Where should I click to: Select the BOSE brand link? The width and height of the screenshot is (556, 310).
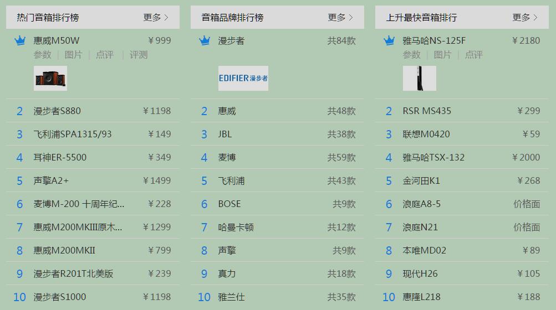pos(229,204)
